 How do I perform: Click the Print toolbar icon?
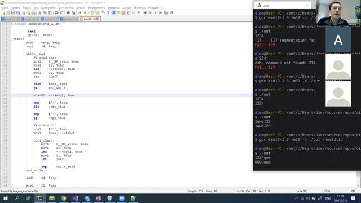[x=33, y=12]
